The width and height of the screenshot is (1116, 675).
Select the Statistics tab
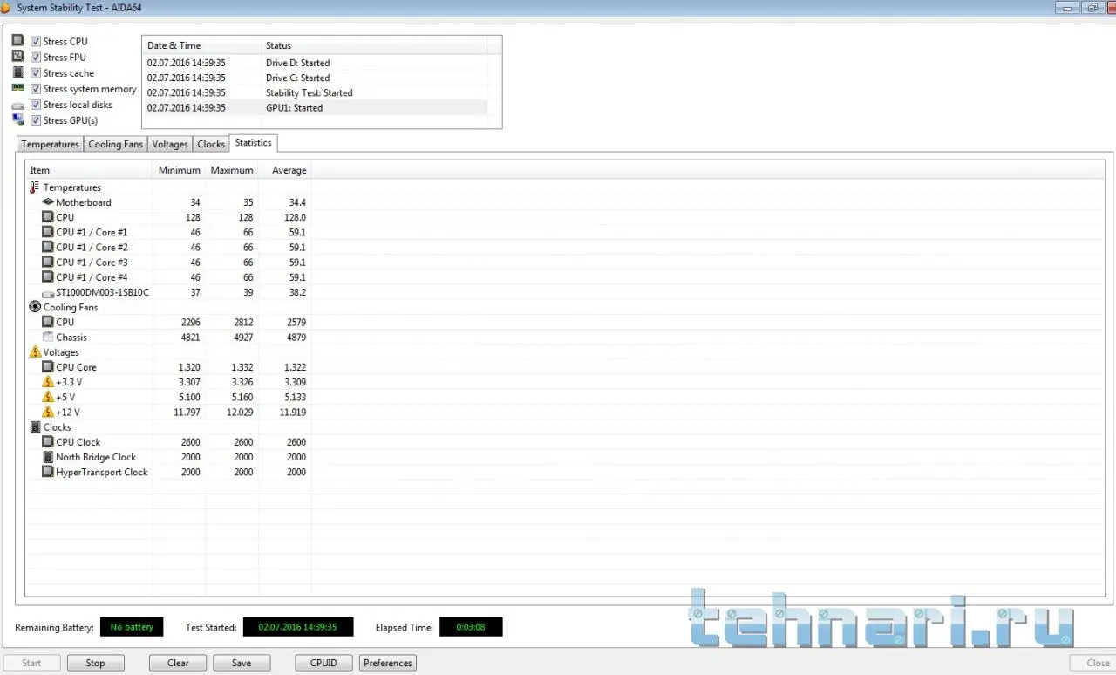pyautogui.click(x=253, y=142)
